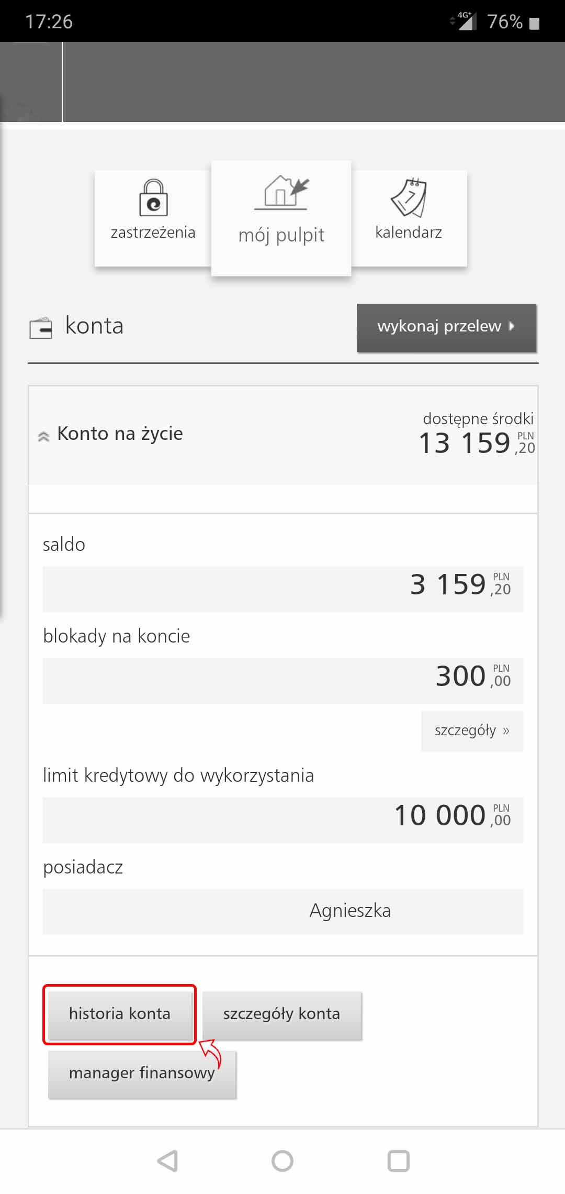The width and height of the screenshot is (565, 1194).
Task: Collapse the Konto na życie section
Action: point(44,436)
